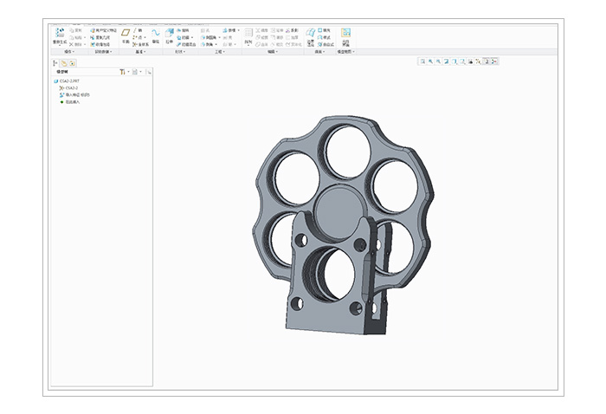Toggle spin center display in view toolbar
The width and height of the screenshot is (606, 414).
tap(493, 61)
